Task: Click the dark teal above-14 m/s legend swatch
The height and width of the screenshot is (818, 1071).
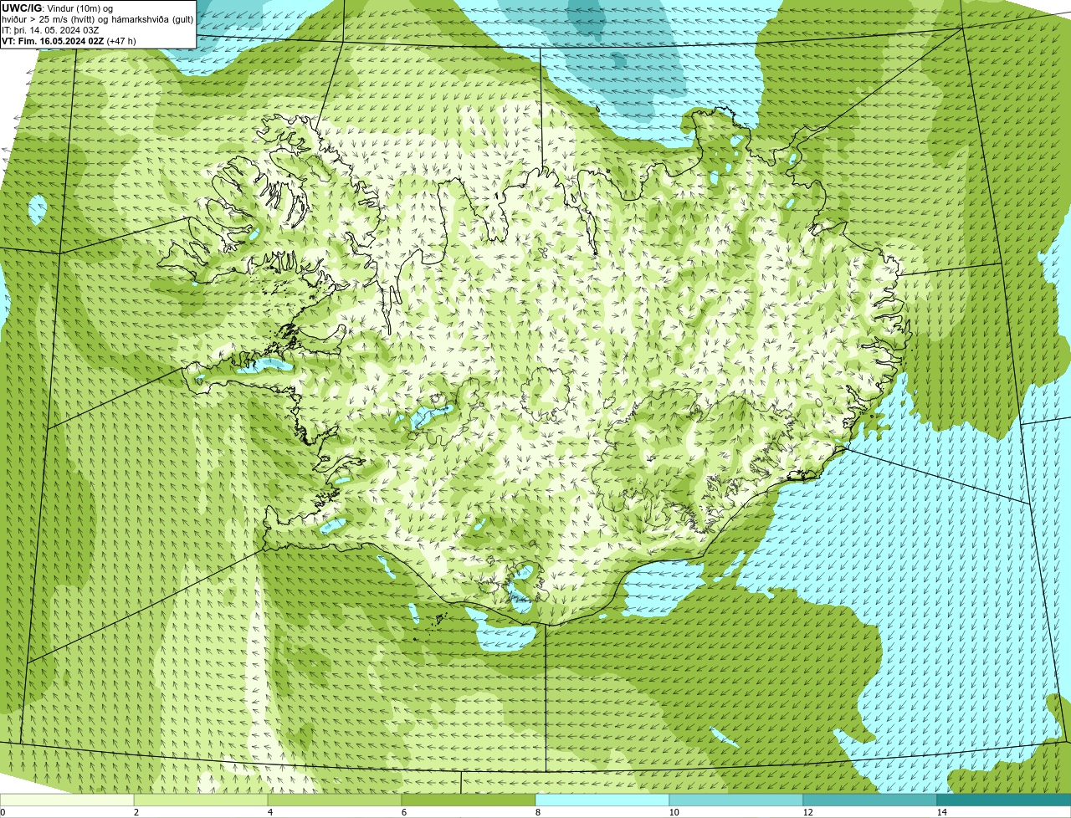Action: click(x=1004, y=800)
